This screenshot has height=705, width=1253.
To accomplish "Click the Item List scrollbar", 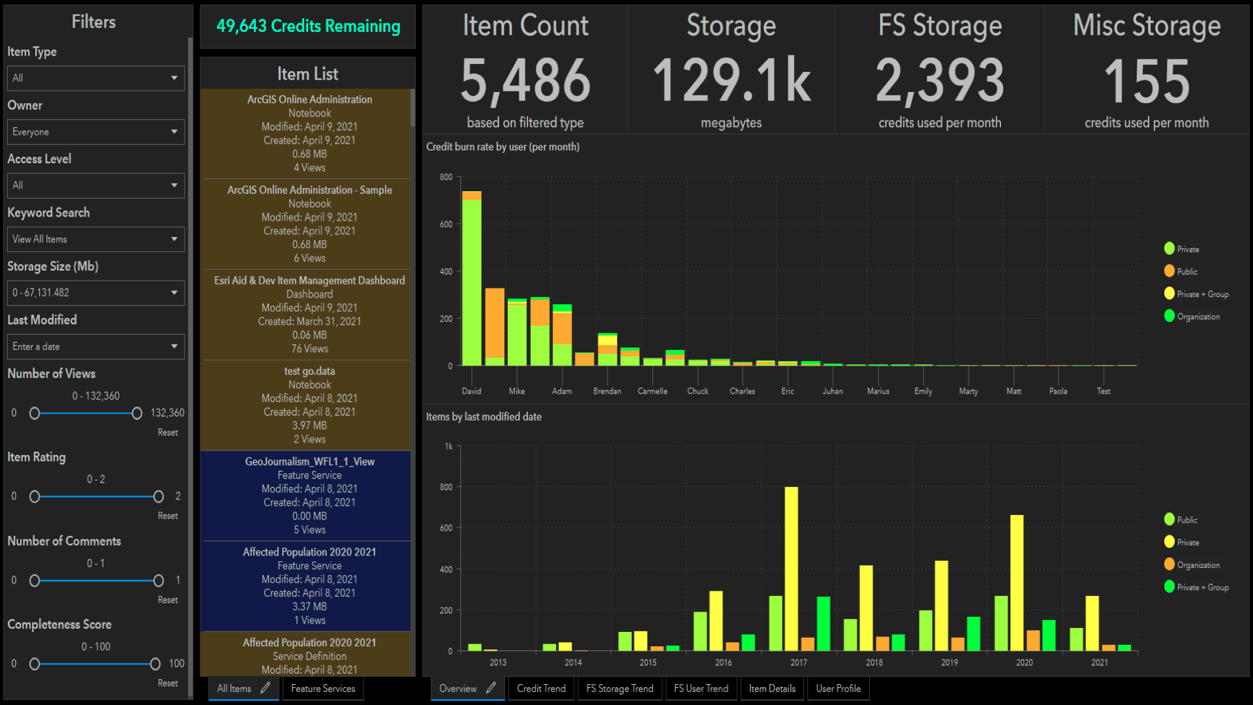I will tap(412, 108).
